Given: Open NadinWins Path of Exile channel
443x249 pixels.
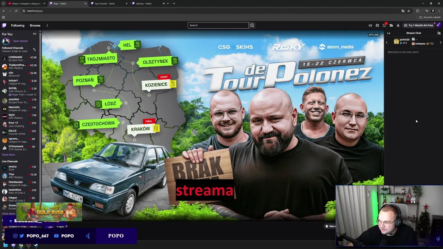Looking at the screenshot, I should click(20, 191).
